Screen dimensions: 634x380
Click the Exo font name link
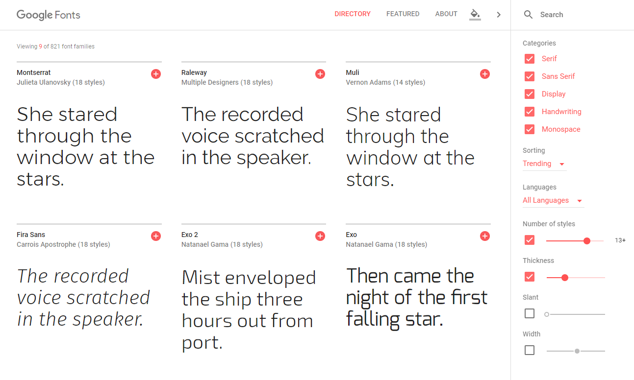pos(352,235)
